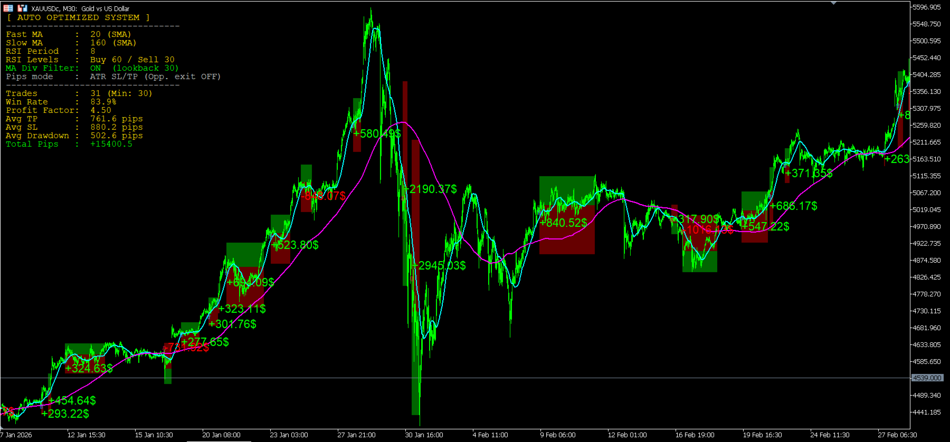Image resolution: width=950 pixels, height=442 pixels.
Task: Click the '12 Feb 01:00' time axis label
Action: click(628, 435)
